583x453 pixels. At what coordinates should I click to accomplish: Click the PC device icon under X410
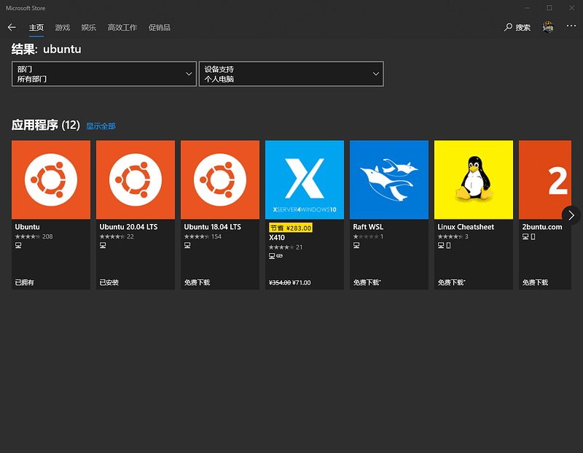pos(272,256)
